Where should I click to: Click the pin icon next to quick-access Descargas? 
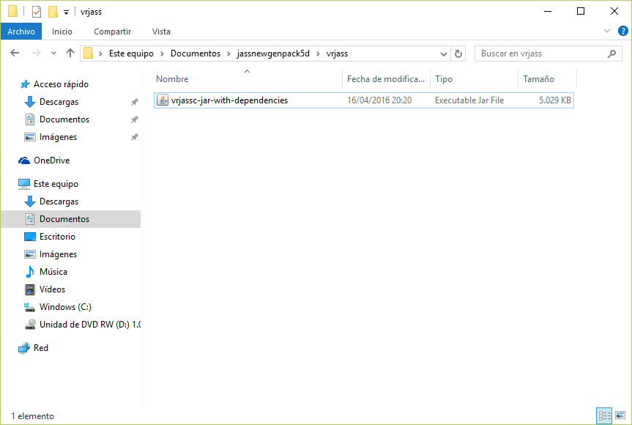[x=134, y=102]
